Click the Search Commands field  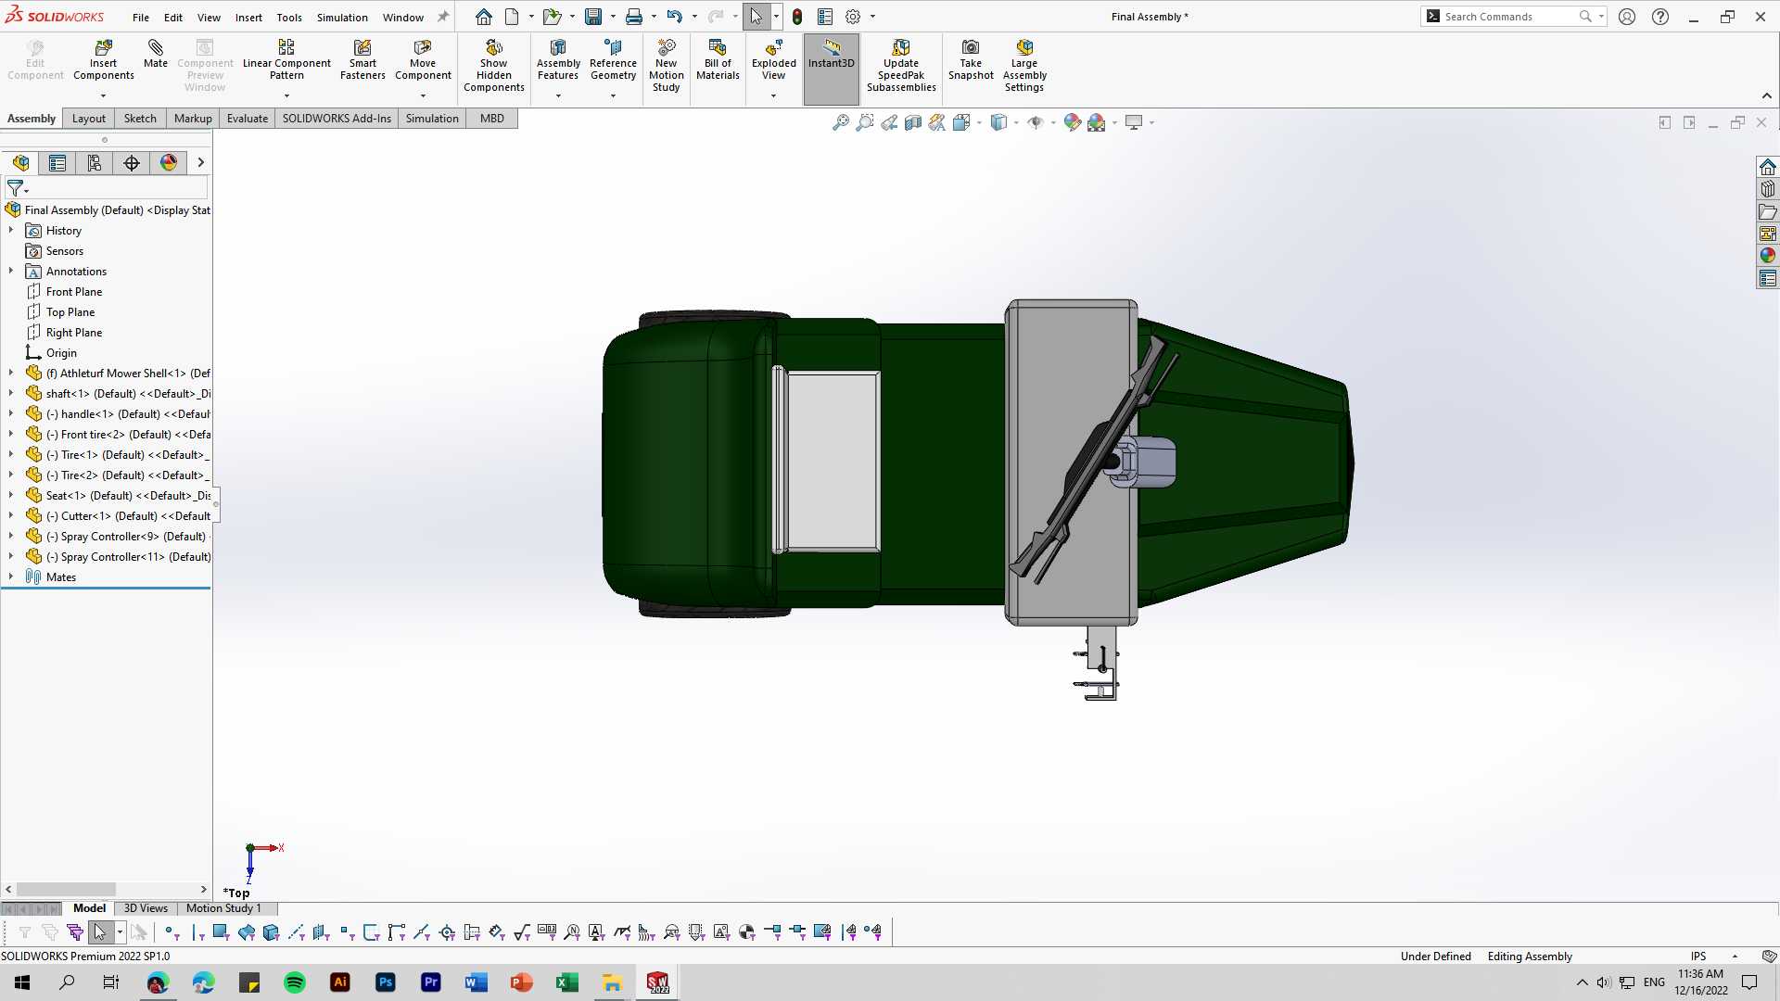pos(1511,17)
